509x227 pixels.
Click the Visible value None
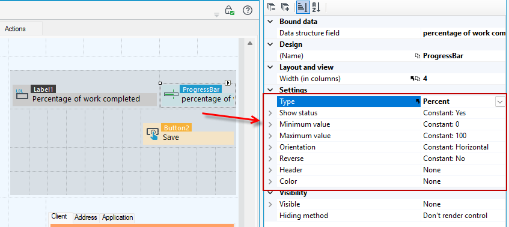[x=431, y=204]
